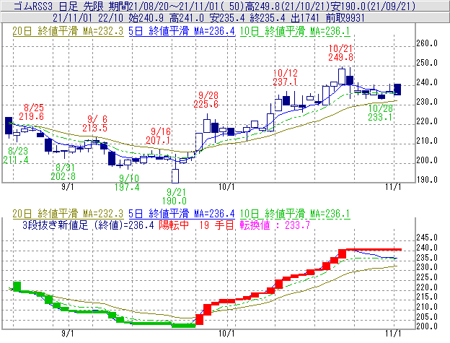The image size is (450, 343).
Task: Click the 9/28 225.6 high label
Action: 206,100
